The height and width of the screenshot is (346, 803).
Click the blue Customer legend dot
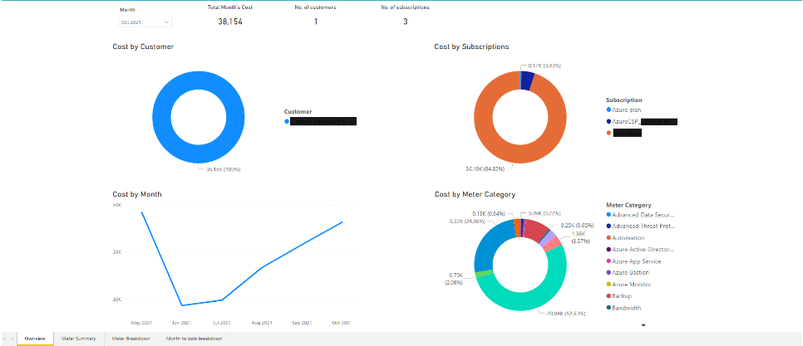coord(287,121)
